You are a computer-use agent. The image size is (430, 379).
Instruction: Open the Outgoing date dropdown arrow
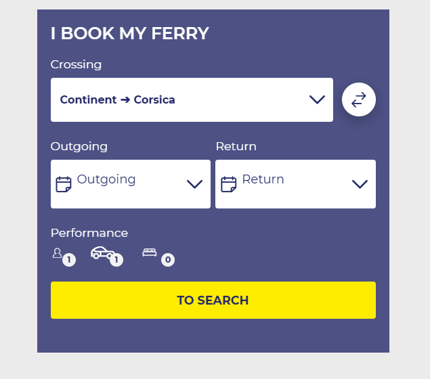coord(194,184)
